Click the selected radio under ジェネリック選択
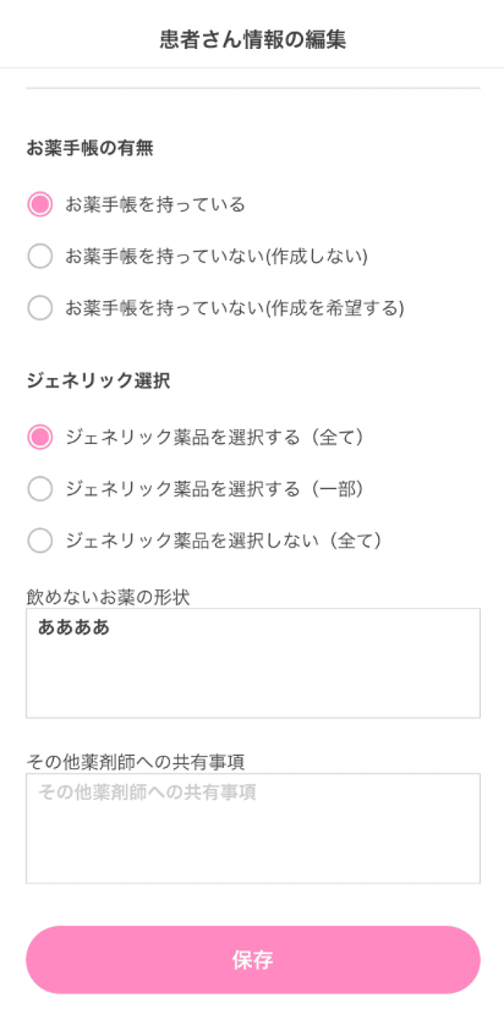This screenshot has height=1020, width=504. tap(40, 437)
